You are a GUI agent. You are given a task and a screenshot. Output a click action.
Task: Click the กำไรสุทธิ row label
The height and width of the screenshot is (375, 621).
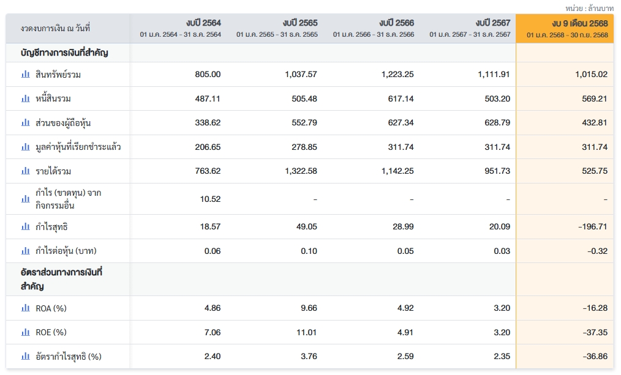(51, 227)
